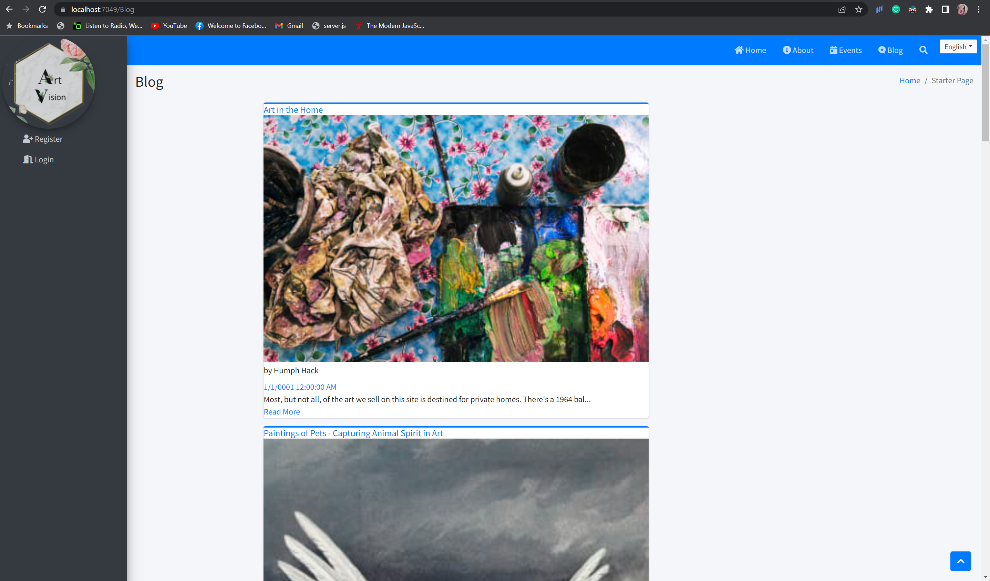Click the back-to-top arrow button

960,561
